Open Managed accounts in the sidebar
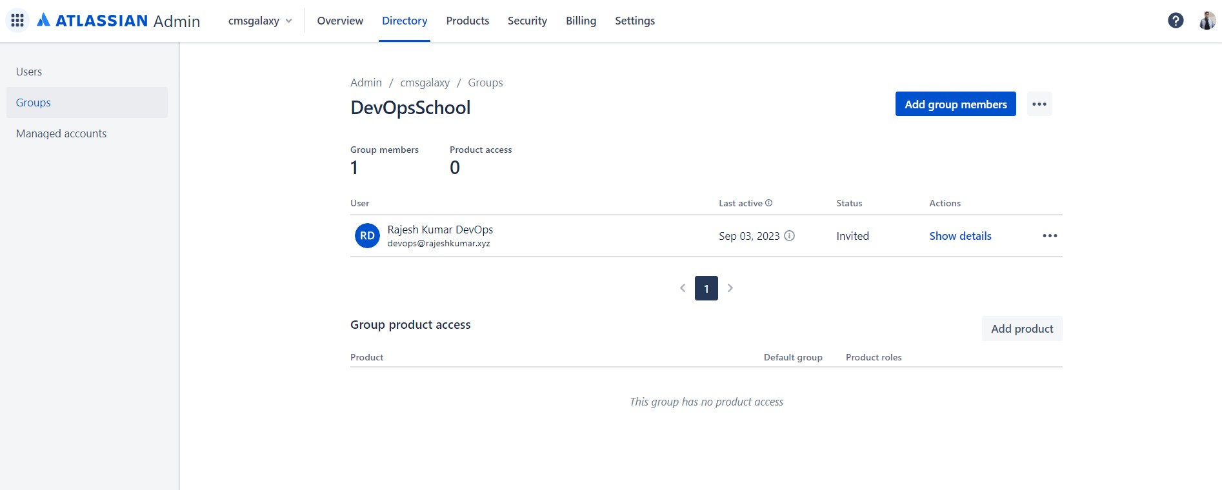The image size is (1222, 490). (x=87, y=133)
